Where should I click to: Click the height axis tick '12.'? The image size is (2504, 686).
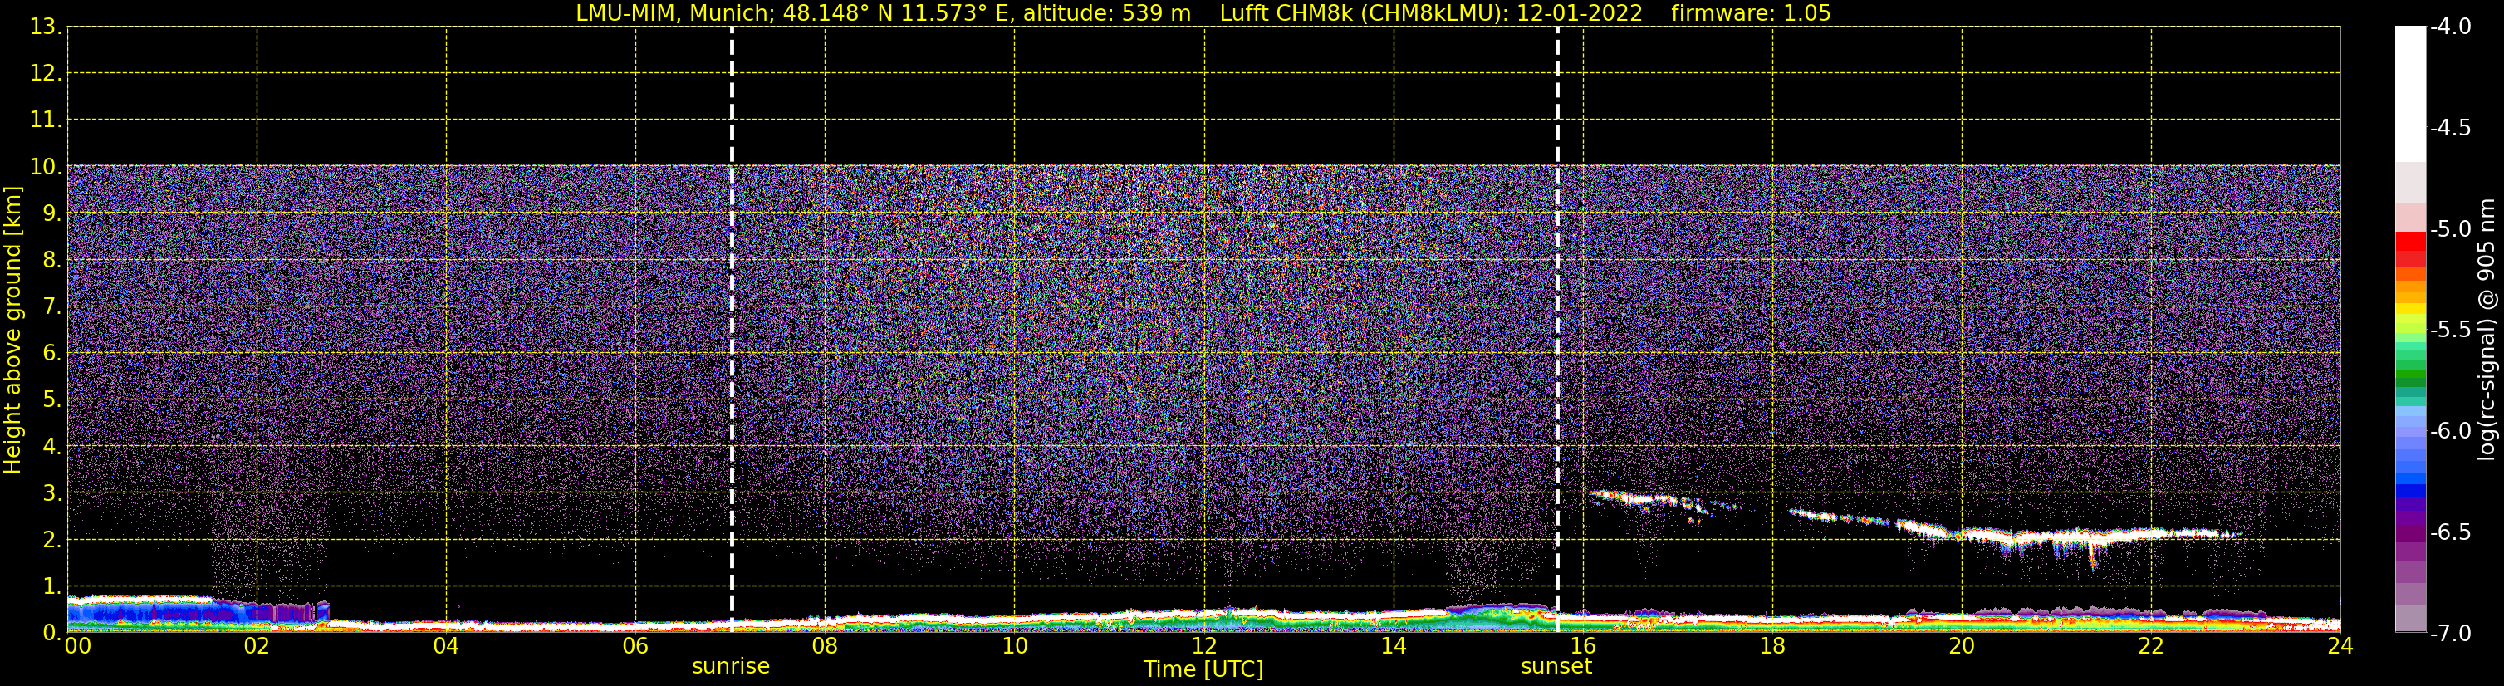[x=46, y=74]
